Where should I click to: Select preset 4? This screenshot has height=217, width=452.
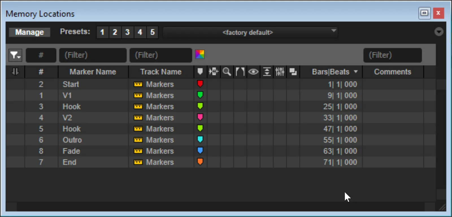[x=140, y=32]
